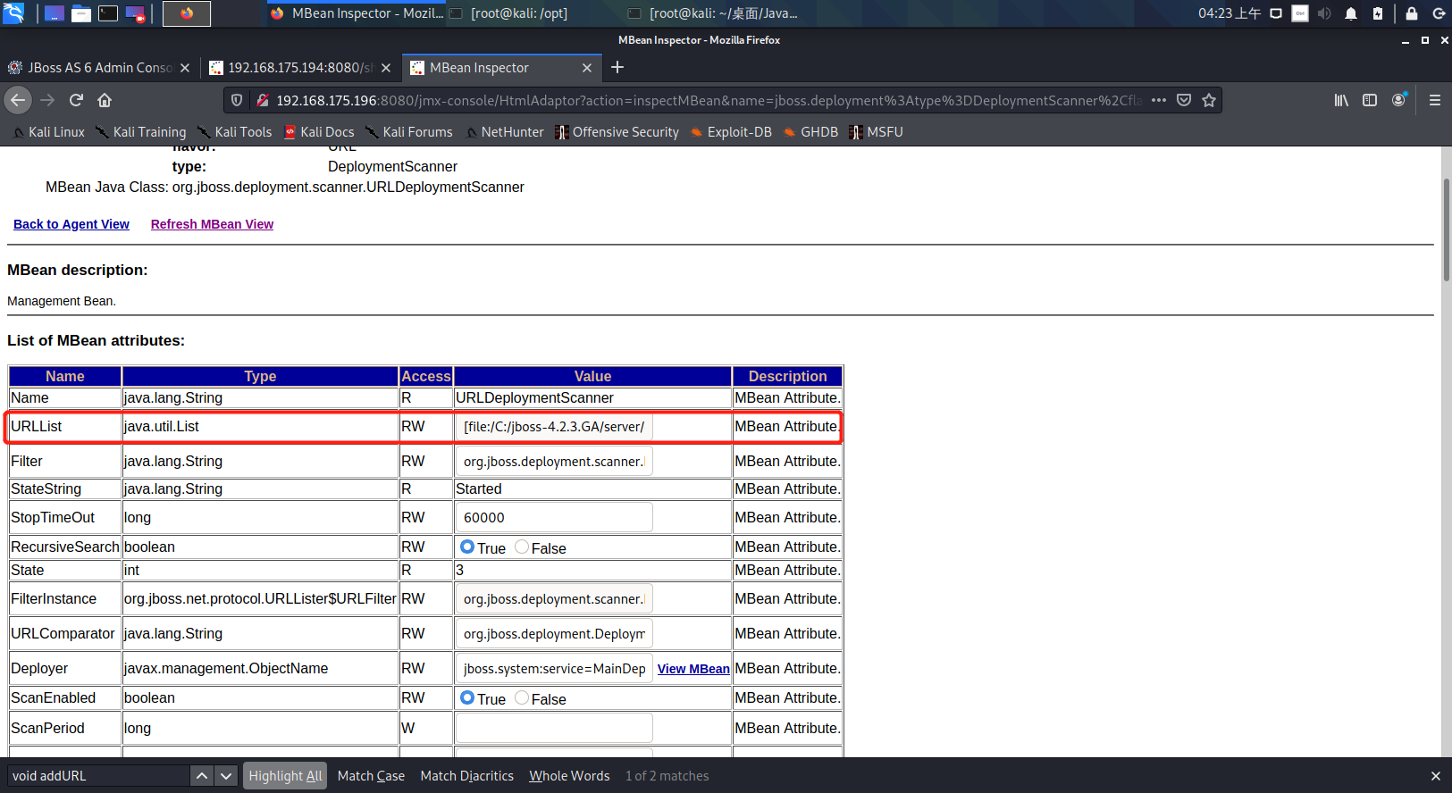The height and width of the screenshot is (793, 1452).
Task: Click the URL address bar
Action: 709,100
